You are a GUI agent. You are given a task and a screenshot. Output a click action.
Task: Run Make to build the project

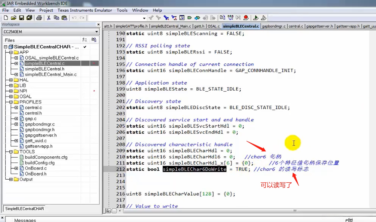coord(230,18)
